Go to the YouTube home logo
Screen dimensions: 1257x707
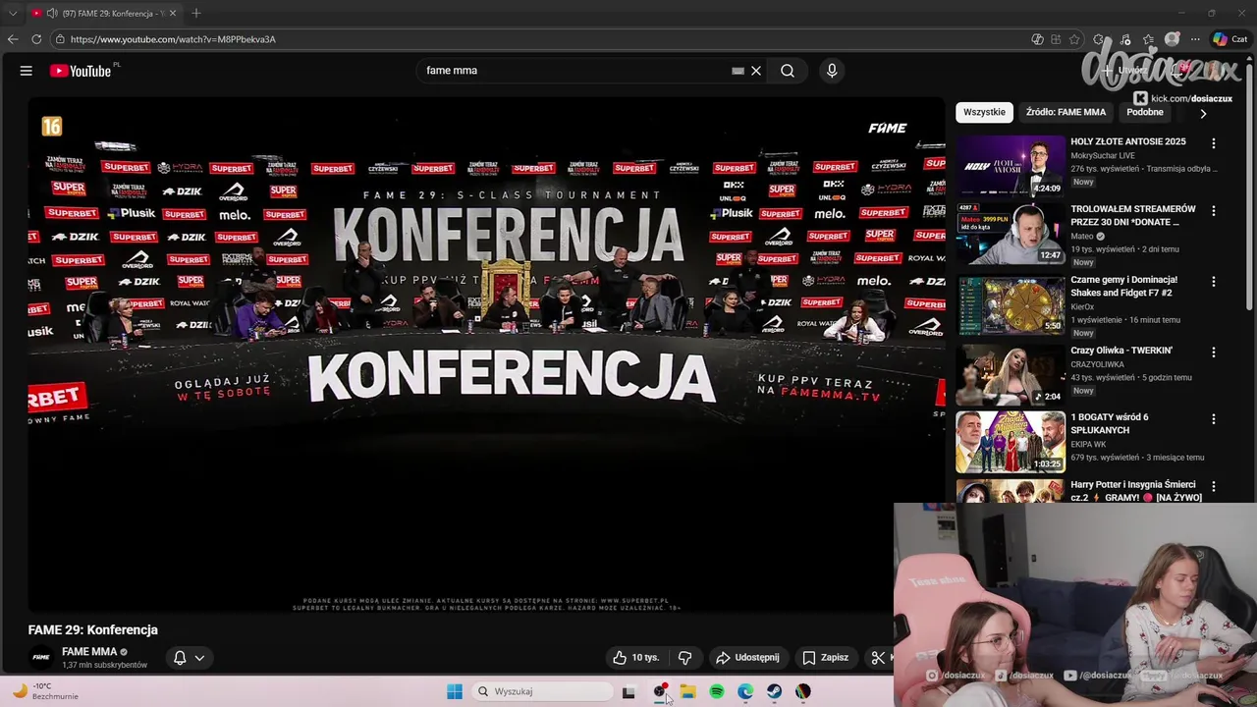80,71
